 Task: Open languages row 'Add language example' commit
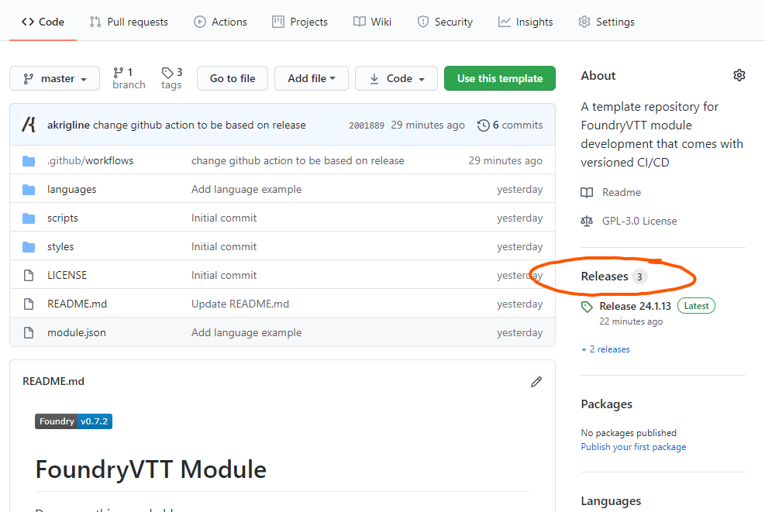tap(246, 189)
